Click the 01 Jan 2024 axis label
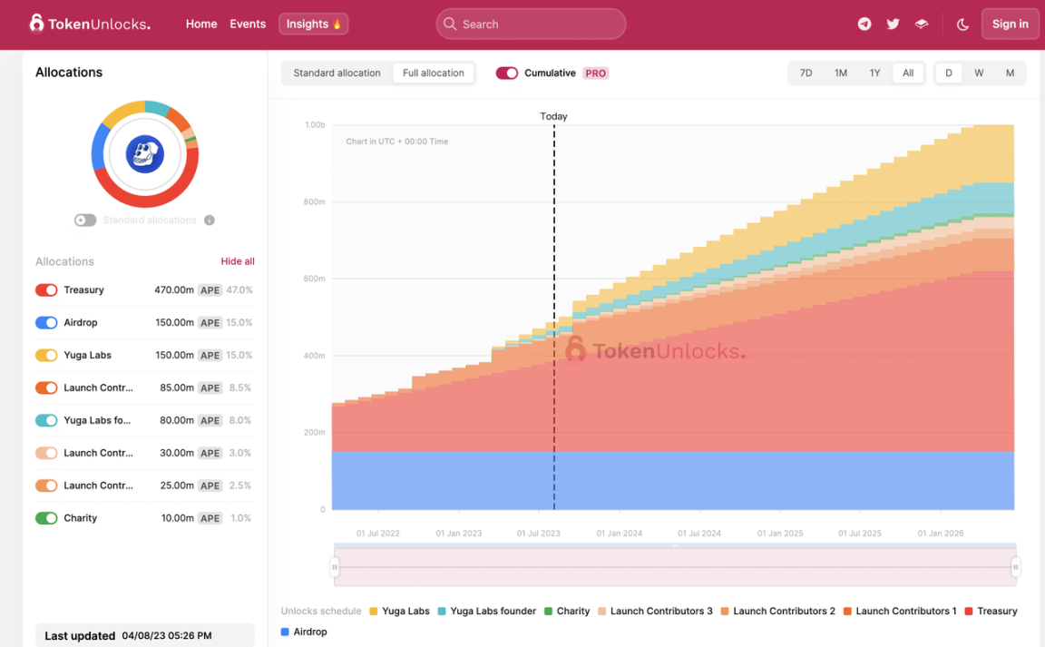1045x647 pixels. (x=620, y=534)
